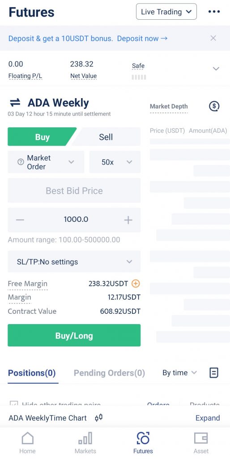Open the Markets bar chart icon

pos(85,438)
